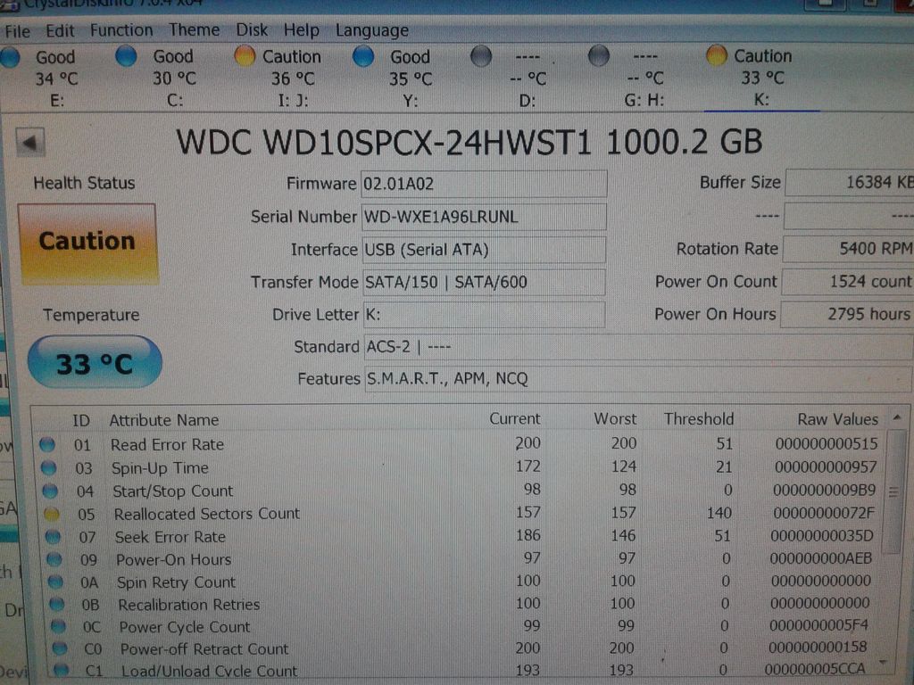
Task: Click the Attribute Name column header
Action: [x=164, y=420]
